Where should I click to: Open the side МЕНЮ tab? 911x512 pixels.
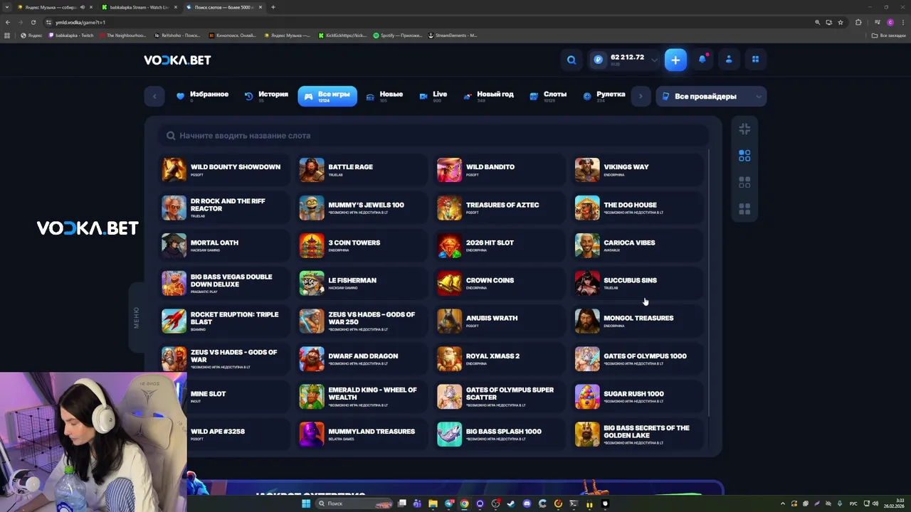point(137,317)
